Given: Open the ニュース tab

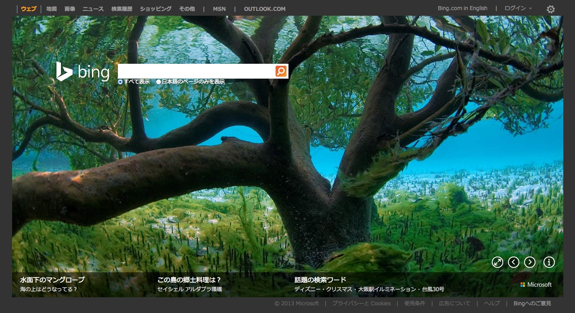Looking at the screenshot, I should click(93, 9).
